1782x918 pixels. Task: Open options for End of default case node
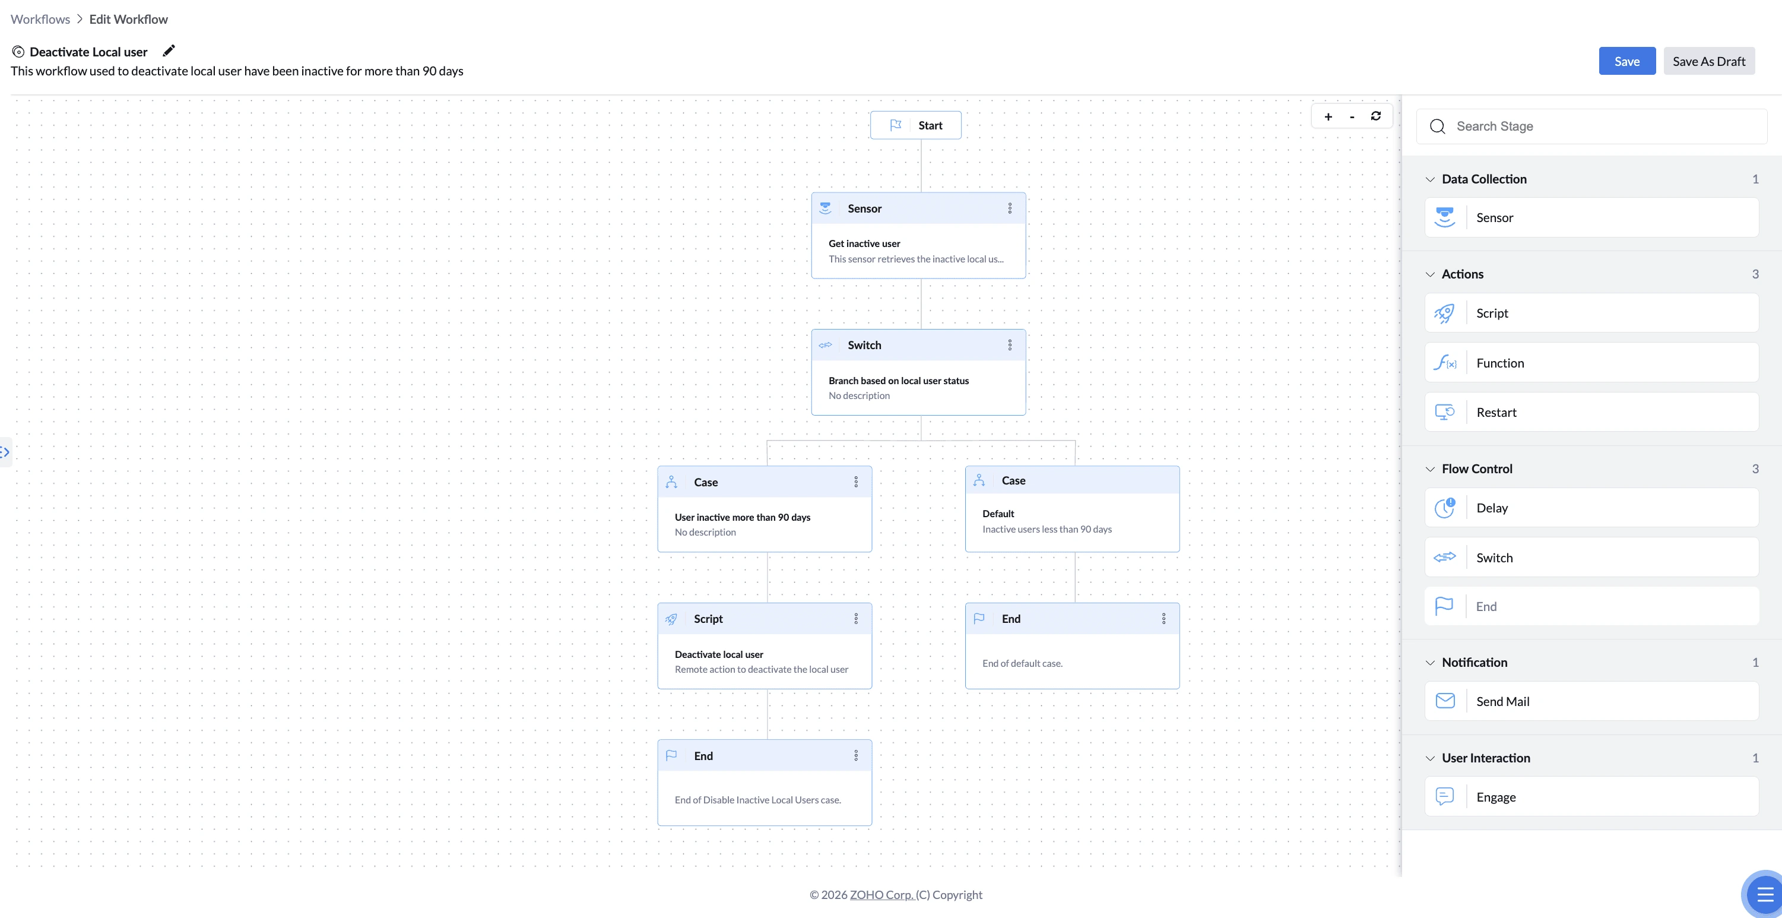1163,619
